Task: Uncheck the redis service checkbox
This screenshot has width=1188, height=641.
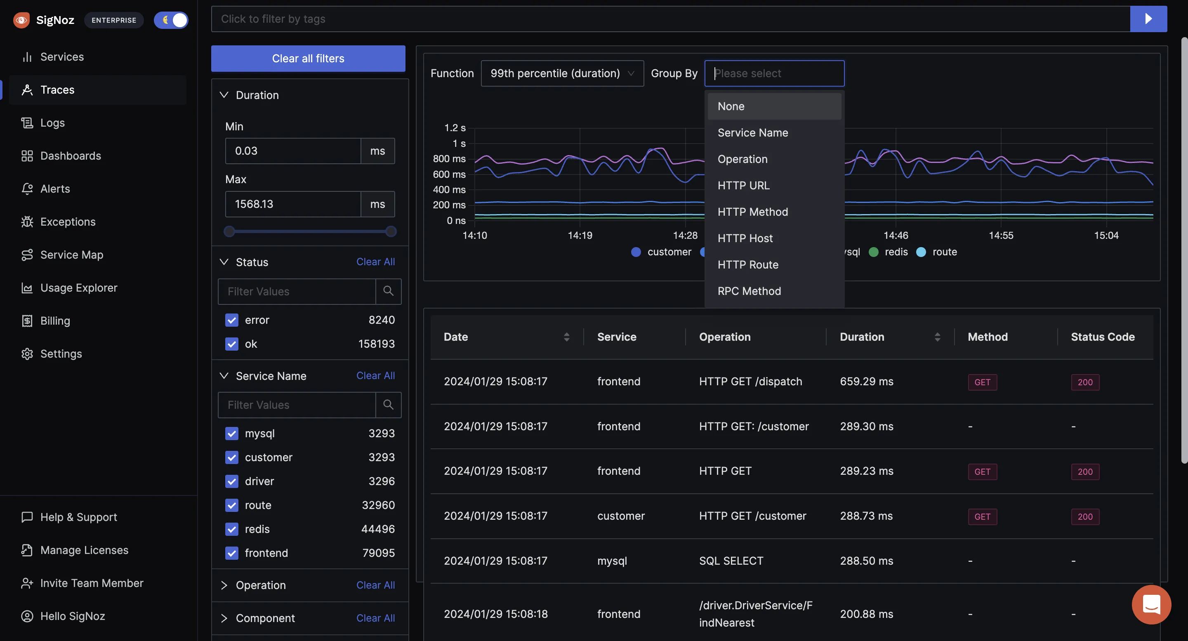Action: click(x=231, y=529)
